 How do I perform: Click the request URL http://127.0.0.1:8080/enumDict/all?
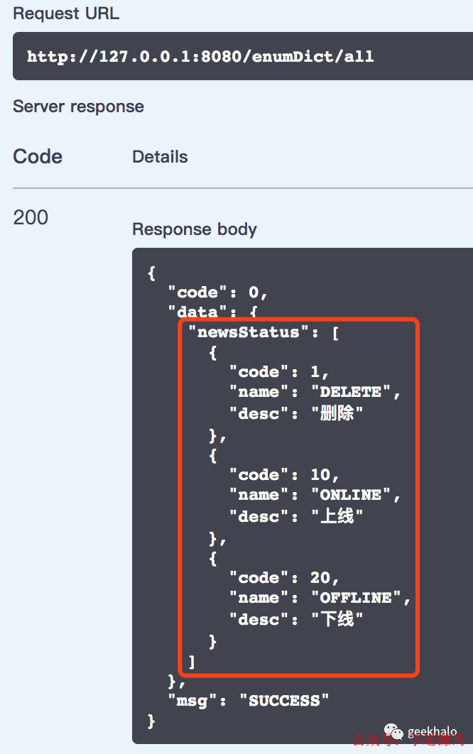click(200, 56)
